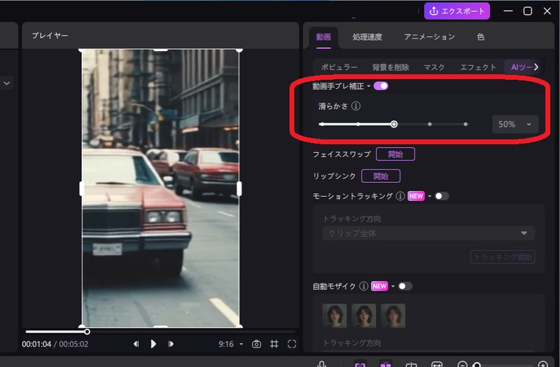Image resolution: width=560 pixels, height=367 pixels.
Task: Expand the モーショントラッキング section arrow
Action: pos(430,196)
